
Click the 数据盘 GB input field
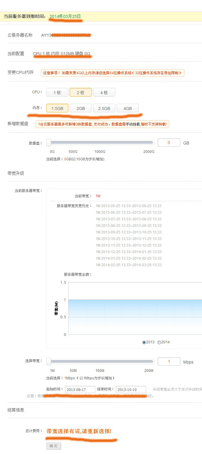click(169, 143)
